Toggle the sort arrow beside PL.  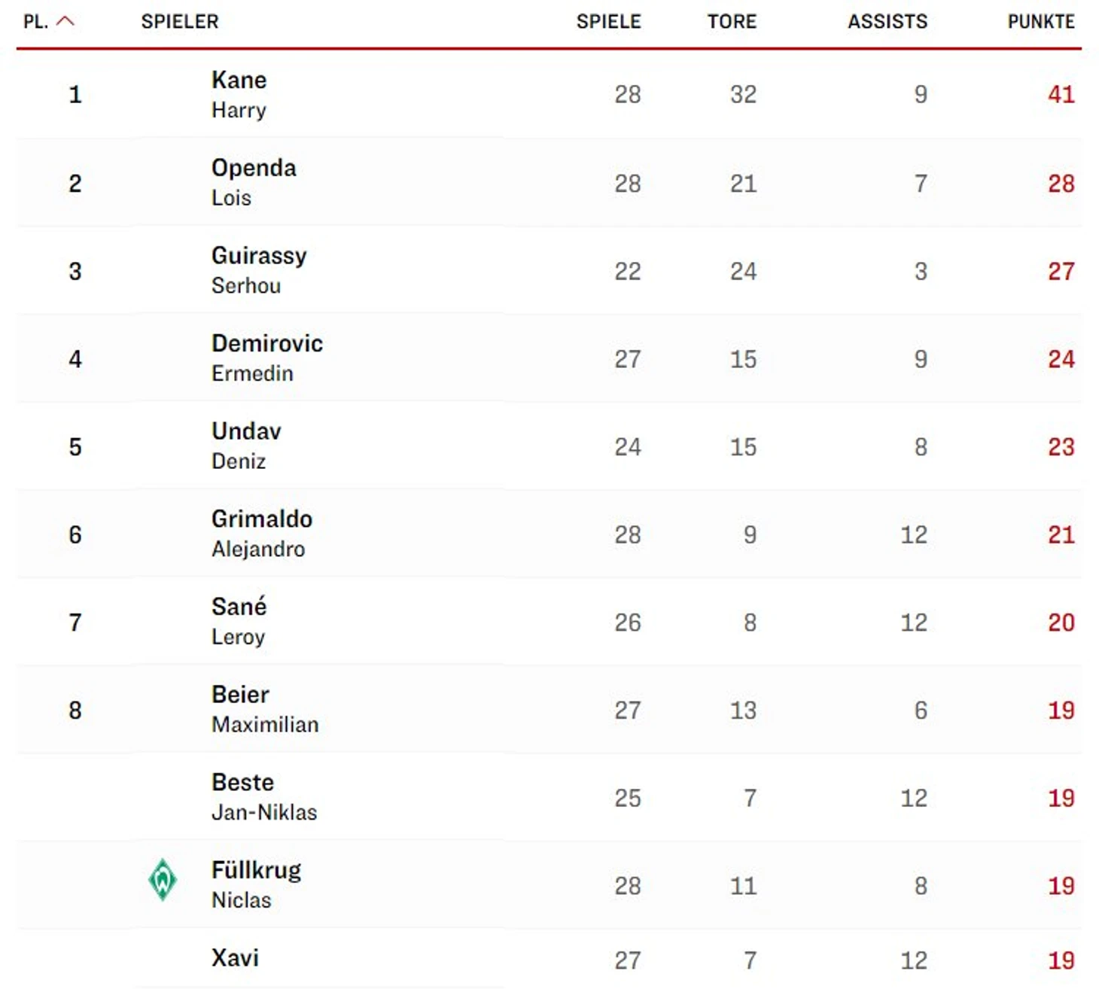[x=66, y=21]
